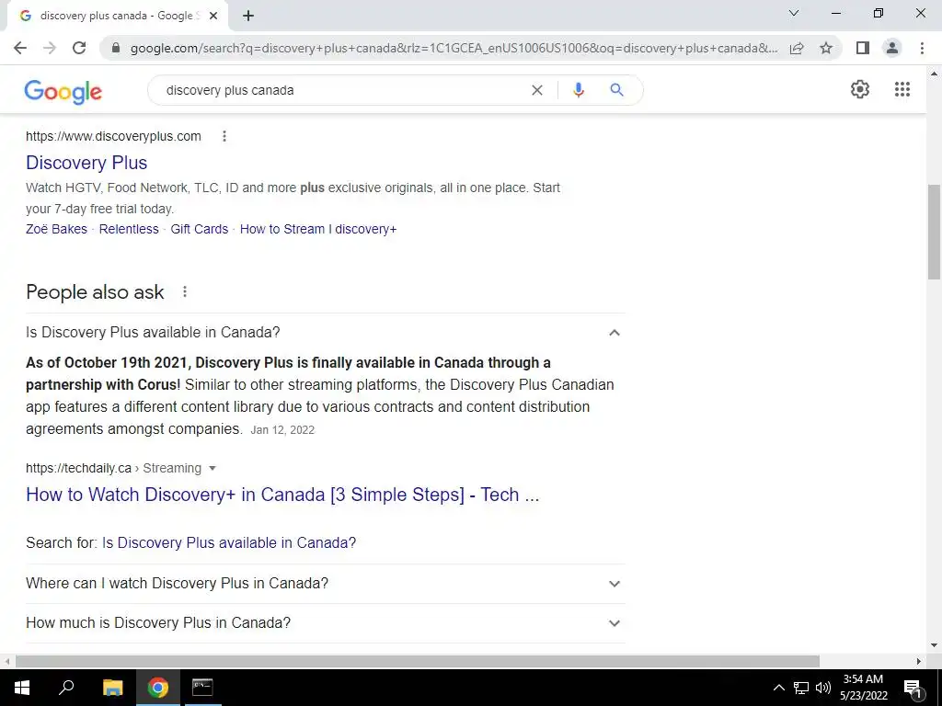Open the Gift Cards sitelink

200,229
